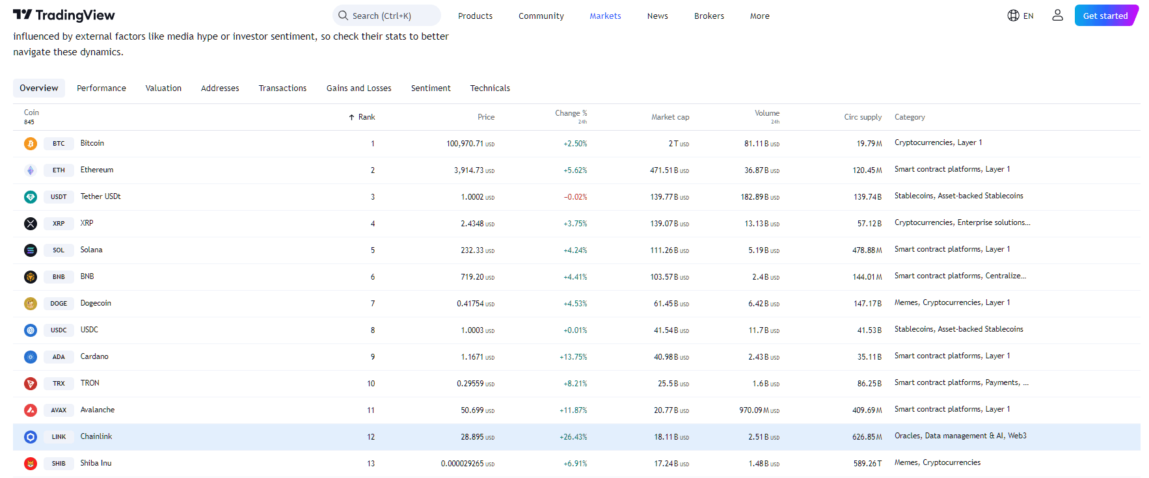Switch to the Sentiment tab
This screenshot has height=478, width=1149.
[x=431, y=88]
